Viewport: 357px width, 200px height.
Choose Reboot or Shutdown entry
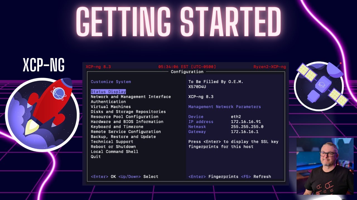point(113,147)
